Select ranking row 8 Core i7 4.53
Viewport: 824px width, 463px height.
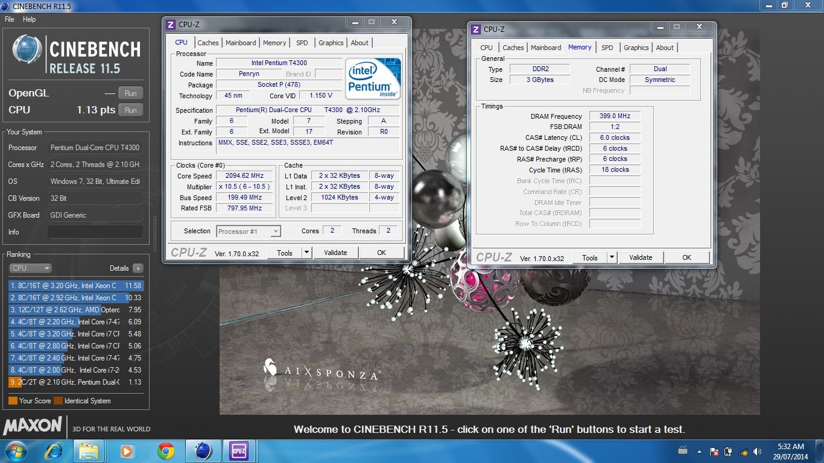click(76, 370)
